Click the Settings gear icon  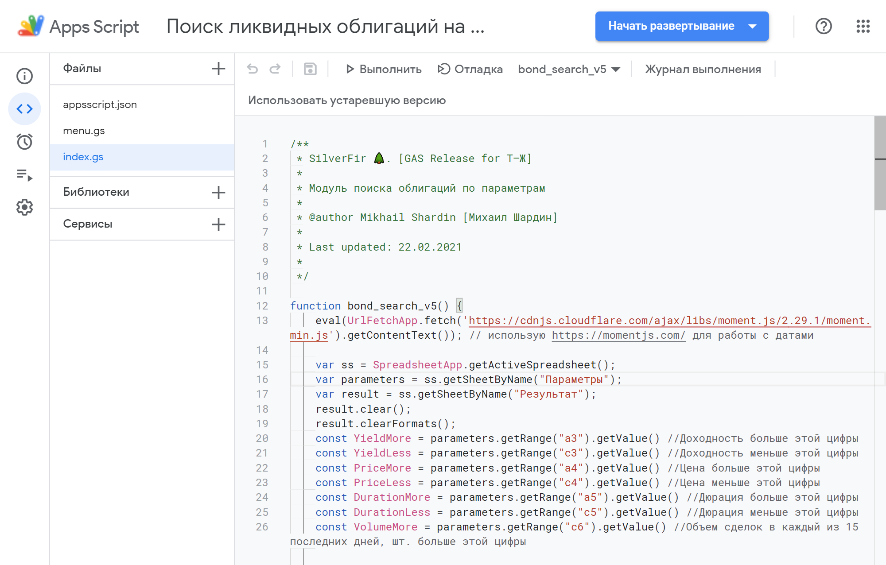point(24,207)
